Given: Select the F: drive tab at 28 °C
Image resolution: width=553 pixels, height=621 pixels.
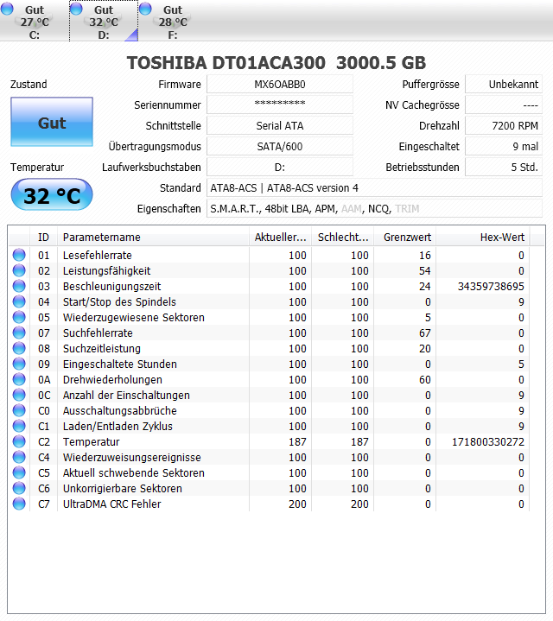Looking at the screenshot, I should click(x=173, y=21).
